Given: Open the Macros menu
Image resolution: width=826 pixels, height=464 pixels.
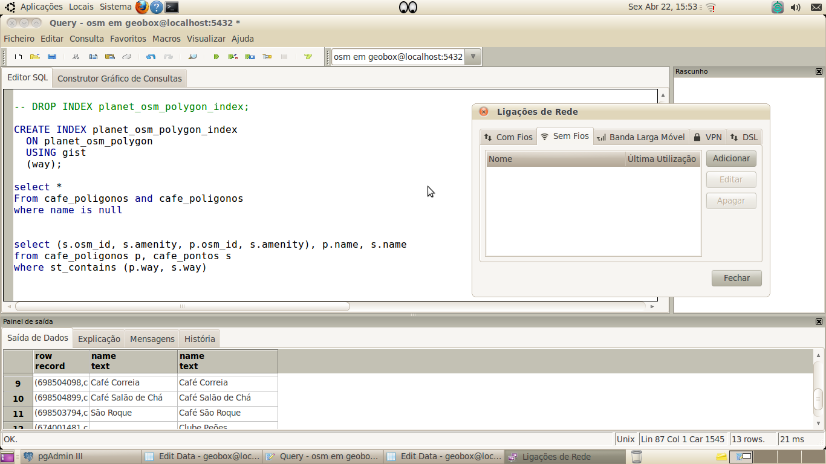Looking at the screenshot, I should [166, 39].
